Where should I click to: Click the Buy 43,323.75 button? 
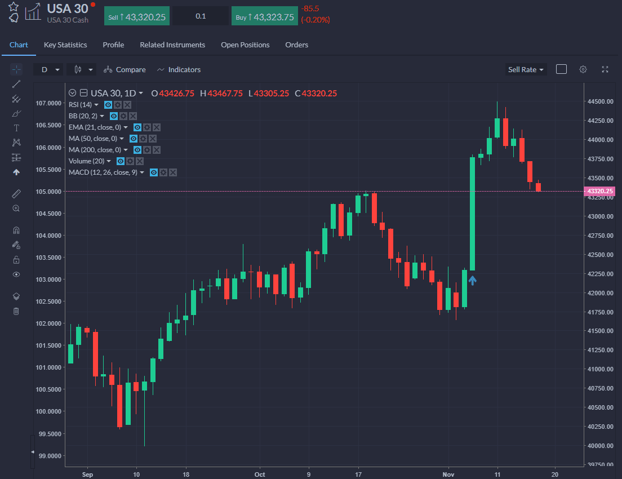[x=264, y=16]
